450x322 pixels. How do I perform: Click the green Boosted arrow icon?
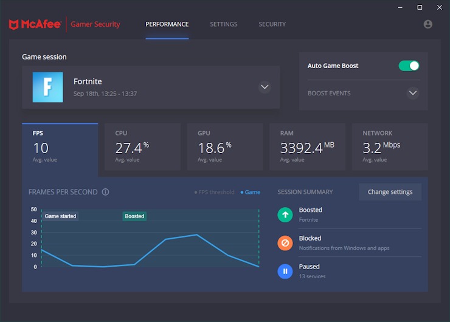click(x=285, y=214)
